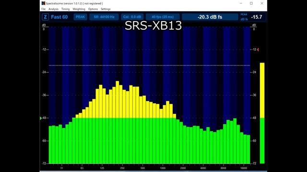Click the Fast 60 timing label
Image resolution: width=307 pixels, height=172 pixels.
coord(59,17)
